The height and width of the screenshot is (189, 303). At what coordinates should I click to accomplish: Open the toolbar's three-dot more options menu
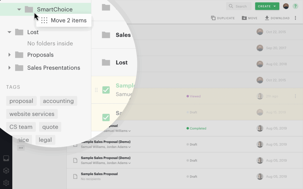click(295, 18)
